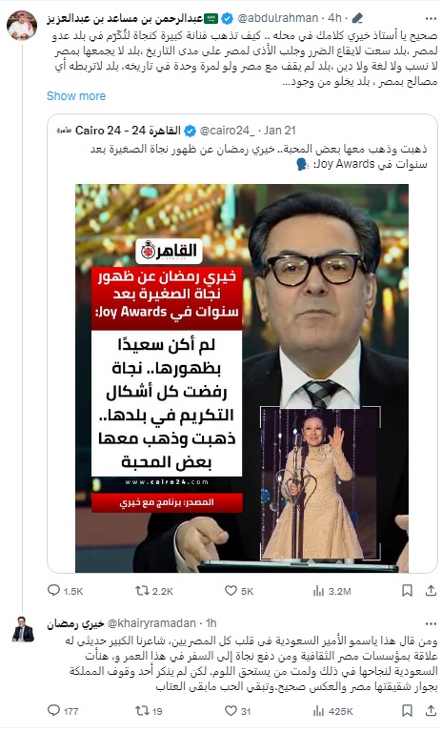Open the quoted Cairo 24 tweet image

[x=242, y=378]
